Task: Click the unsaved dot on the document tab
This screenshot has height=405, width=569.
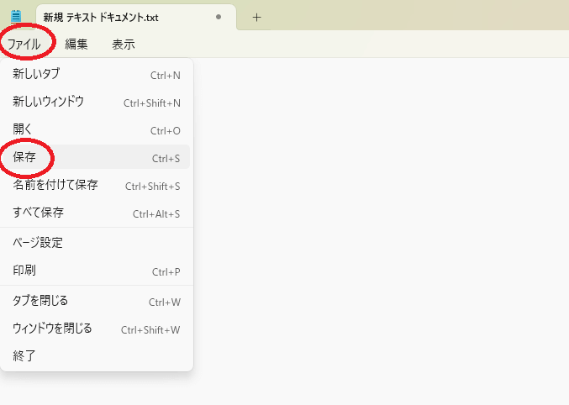Action: 219,17
